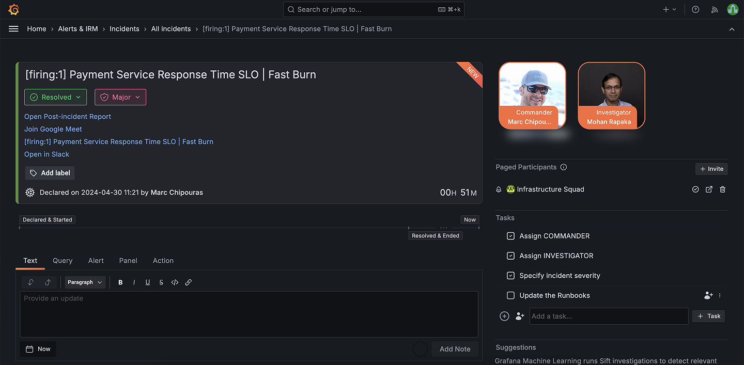Open the Major severity dropdown
The height and width of the screenshot is (365, 744).
[120, 97]
